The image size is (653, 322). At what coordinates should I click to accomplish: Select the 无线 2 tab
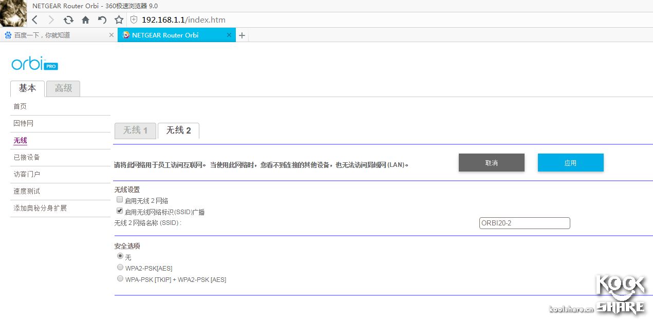pos(178,130)
